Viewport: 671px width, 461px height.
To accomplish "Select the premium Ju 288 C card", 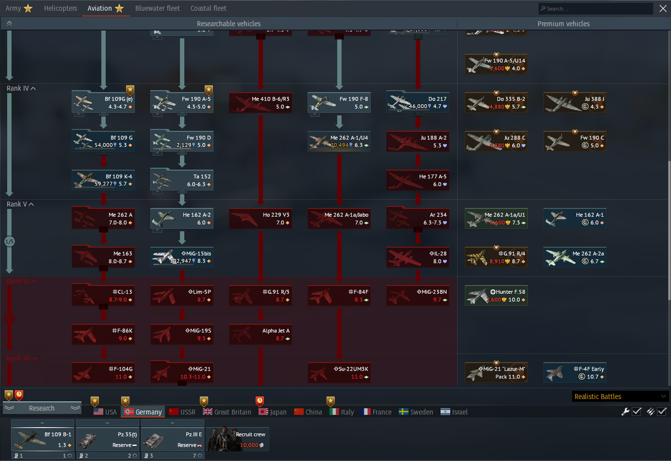I will (x=496, y=141).
